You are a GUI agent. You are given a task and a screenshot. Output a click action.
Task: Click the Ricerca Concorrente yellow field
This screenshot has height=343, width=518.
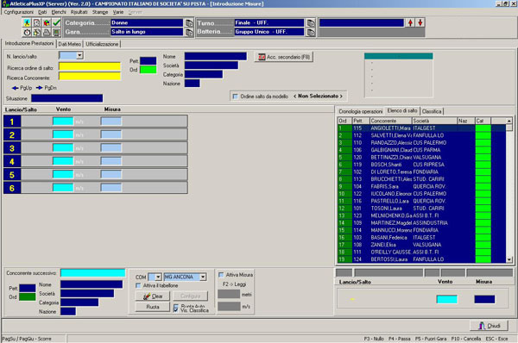click(90, 77)
